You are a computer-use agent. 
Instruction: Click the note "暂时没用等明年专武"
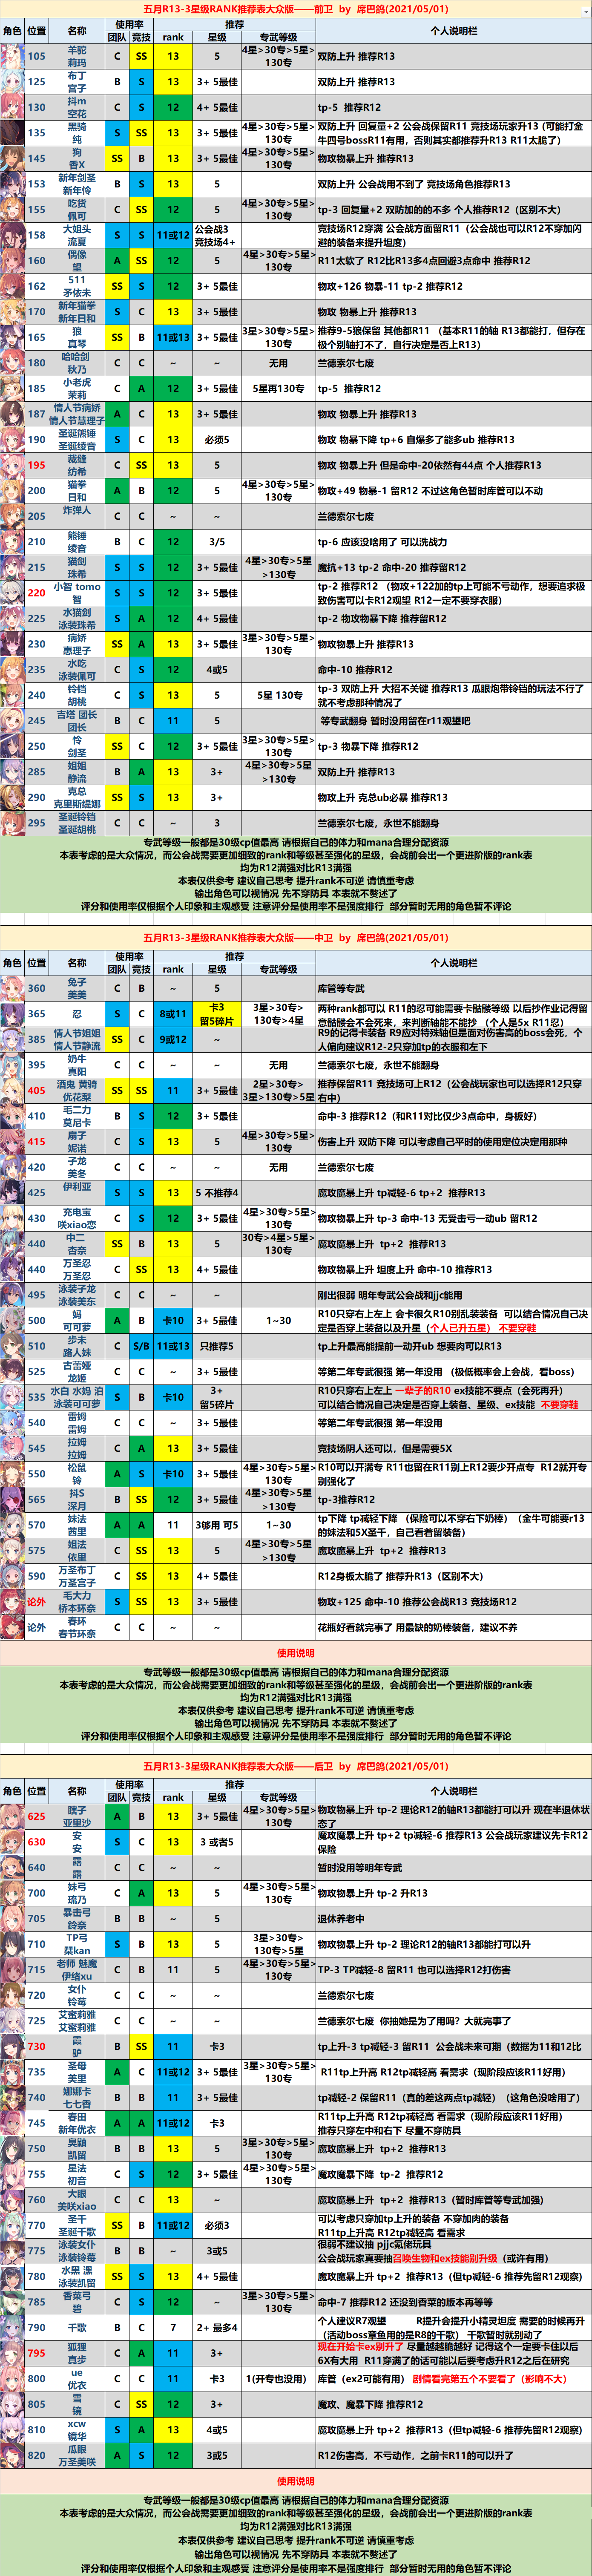[x=360, y=1868]
